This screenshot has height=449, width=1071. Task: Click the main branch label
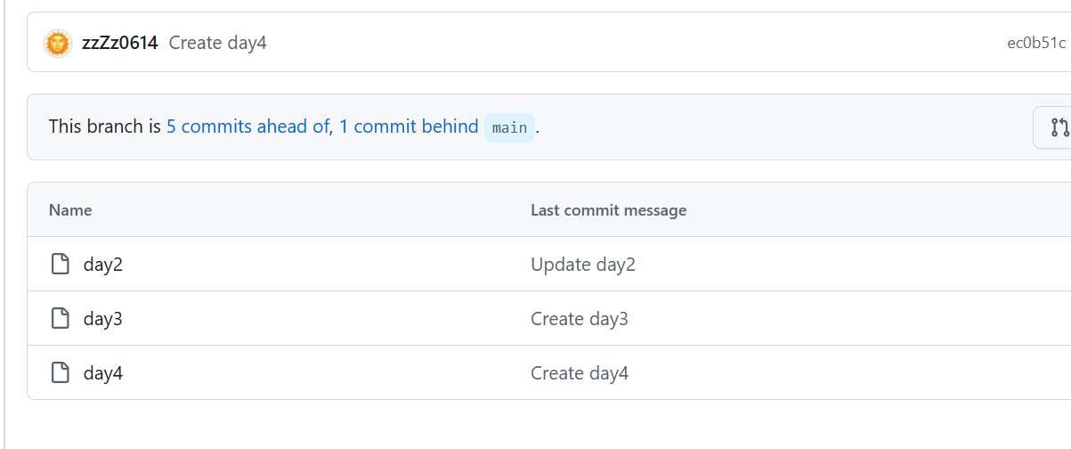point(509,127)
